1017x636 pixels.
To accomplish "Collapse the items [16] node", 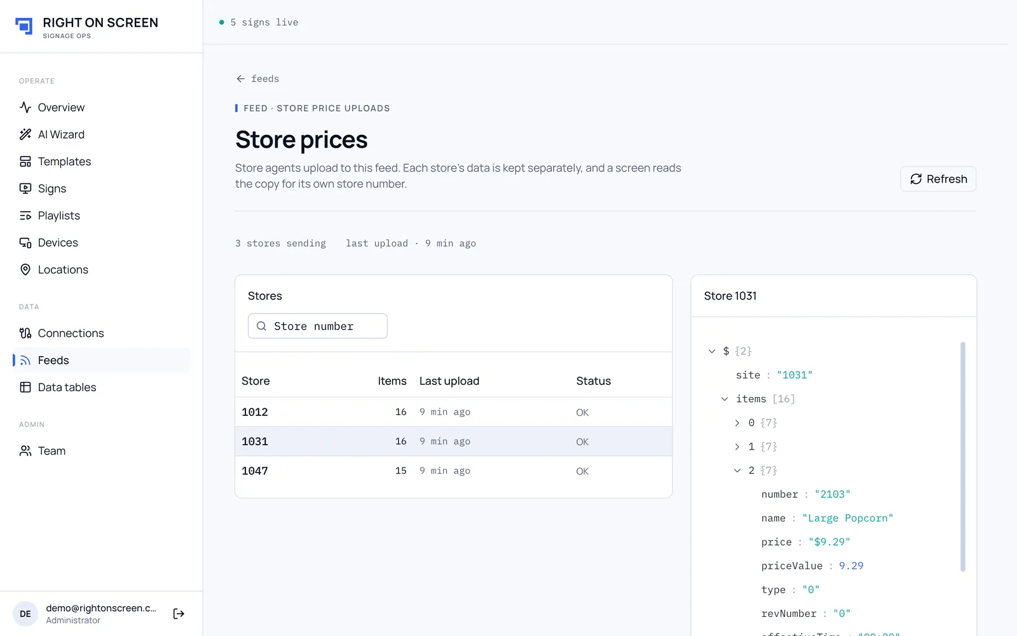I will click(x=725, y=399).
